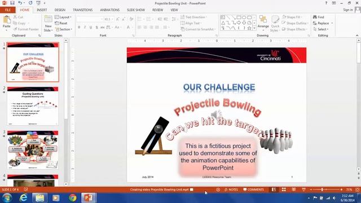The image size is (361, 203).
Task: Switch to ANIMATIONS tab
Action: [109, 10]
